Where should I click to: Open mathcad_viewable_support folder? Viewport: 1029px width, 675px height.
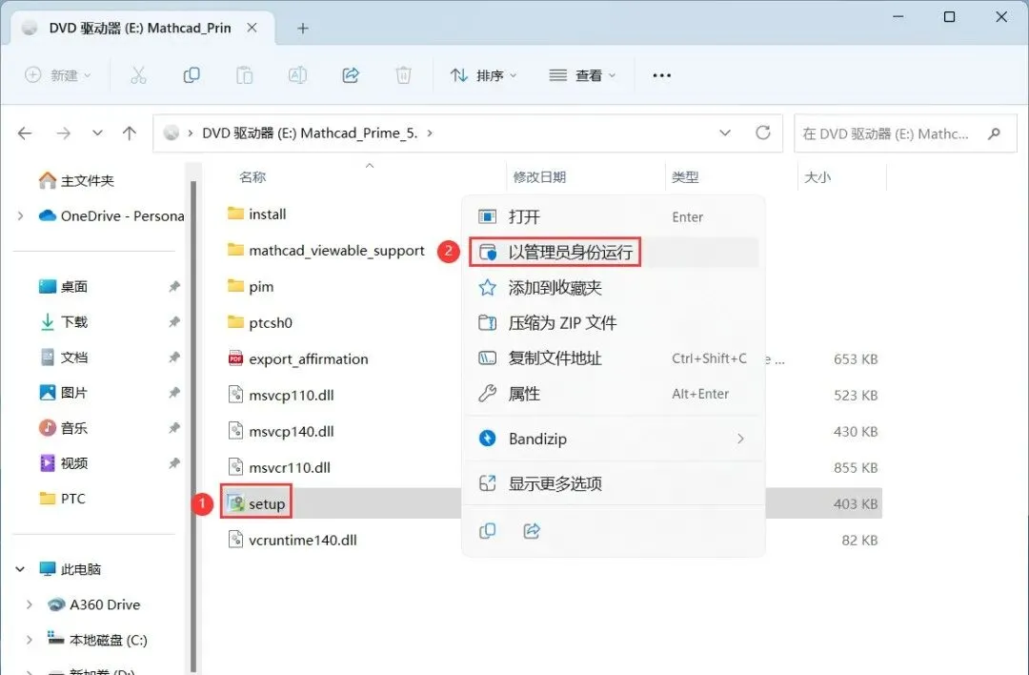(x=326, y=250)
